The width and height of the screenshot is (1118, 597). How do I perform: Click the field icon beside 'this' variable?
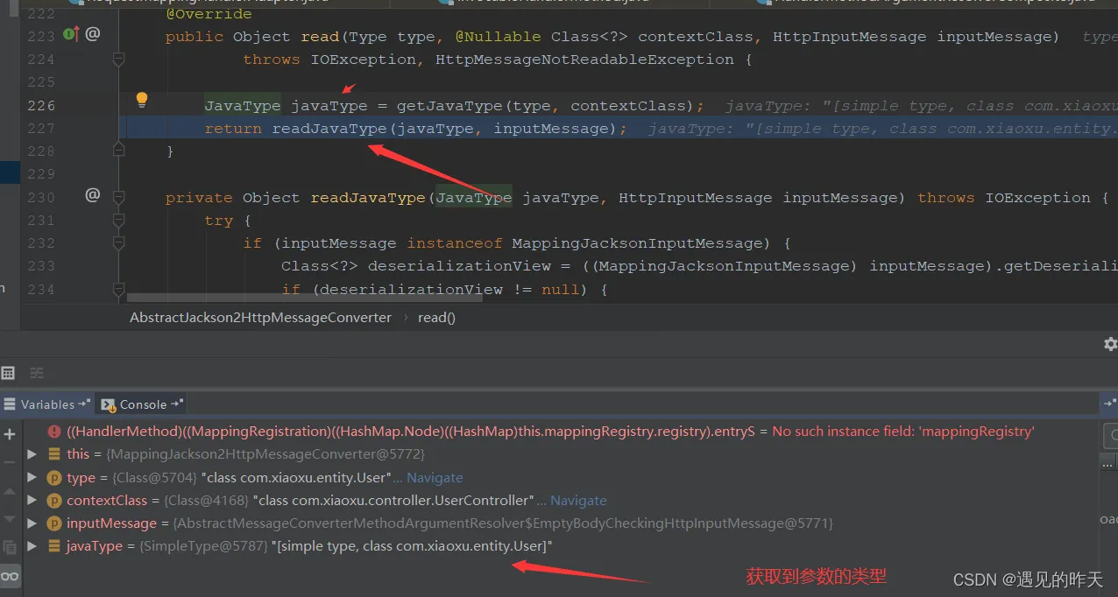[54, 454]
